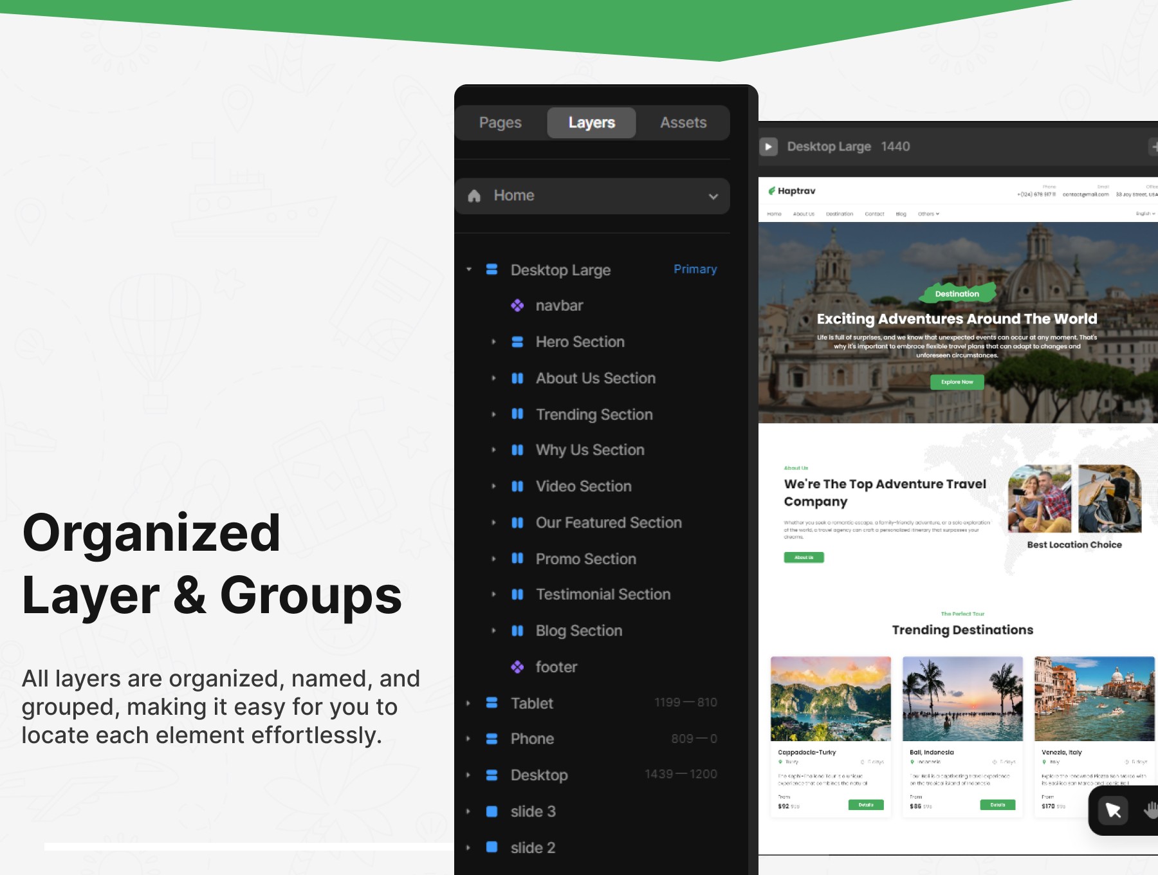Select the hand pan tool

1151,810
